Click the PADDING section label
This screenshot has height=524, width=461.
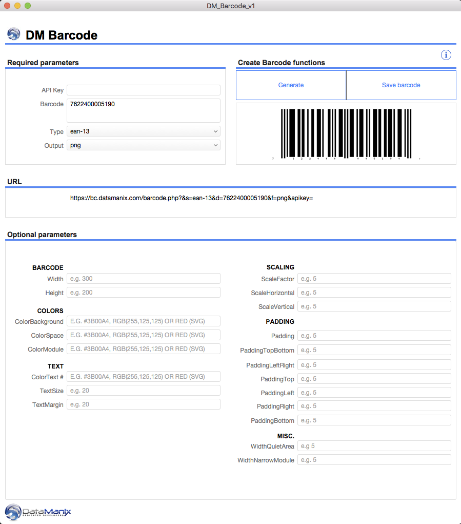[280, 321]
